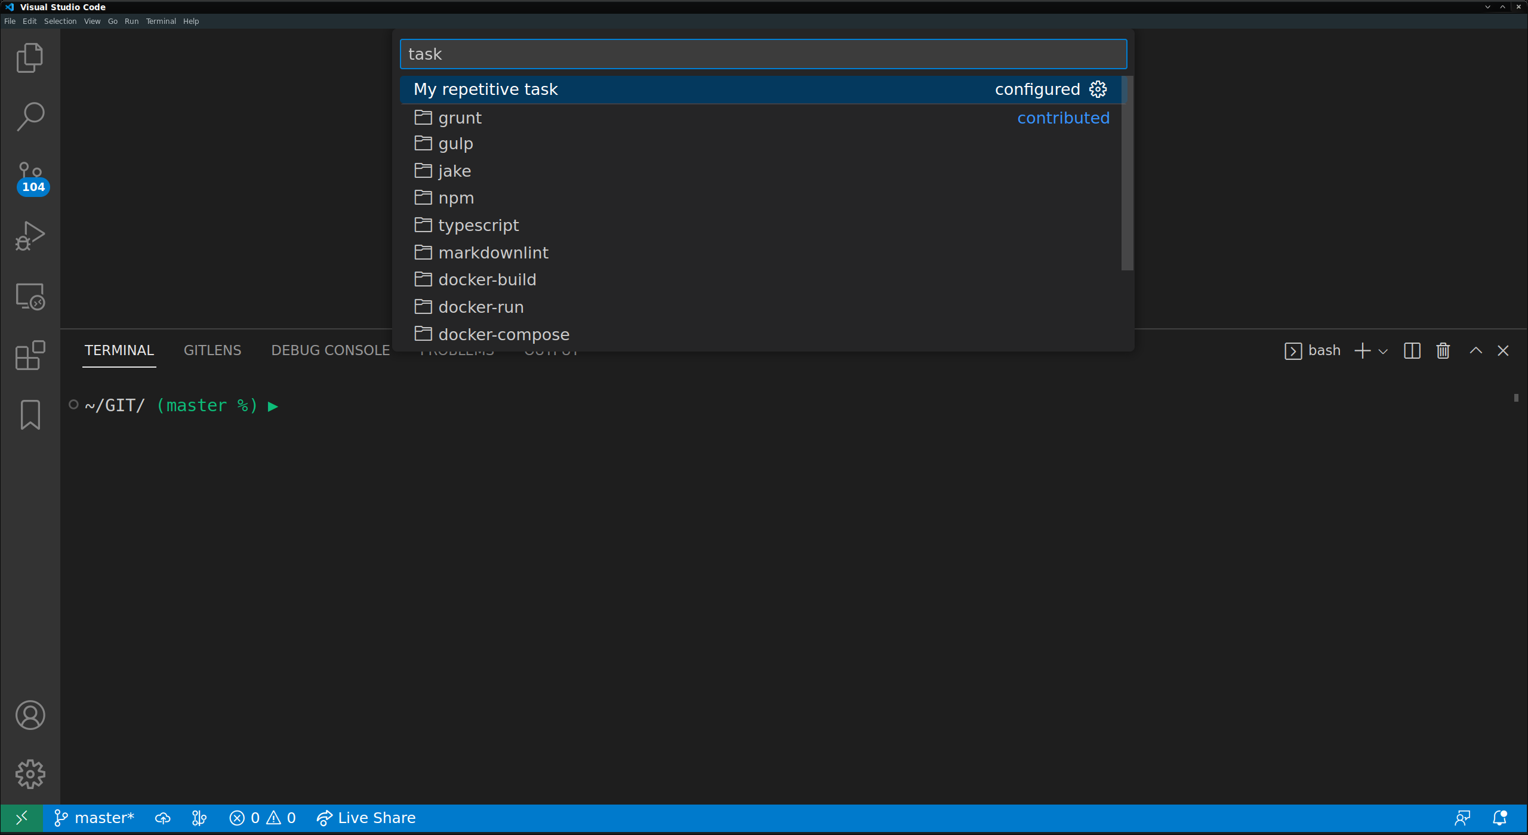Image resolution: width=1528 pixels, height=835 pixels.
Task: Click the terminal command decoration circle
Action: [x=73, y=405]
